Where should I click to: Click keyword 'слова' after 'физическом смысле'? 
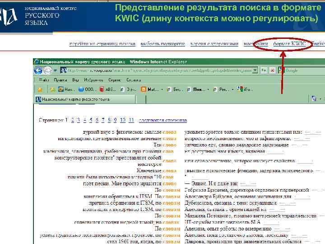click(x=170, y=132)
